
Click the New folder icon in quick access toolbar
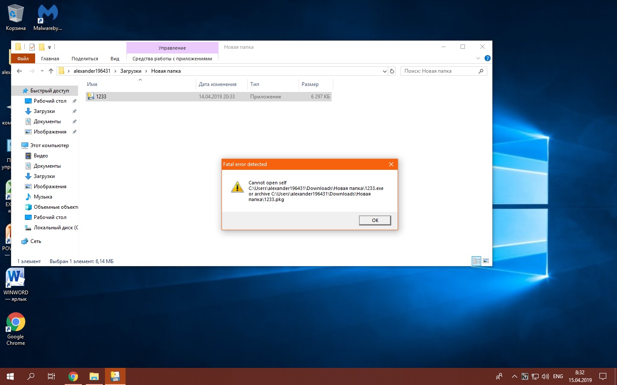tap(42, 47)
